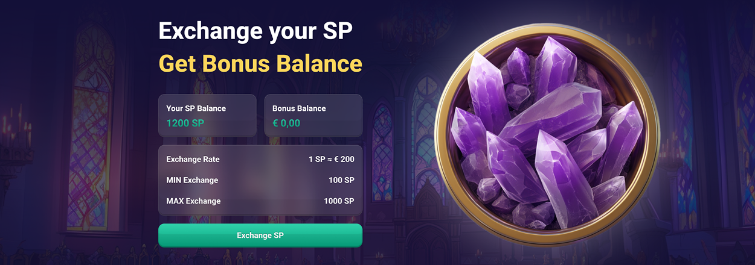Image resolution: width=755 pixels, height=265 pixels.
Task: Click the Exchange your SP heading
Action: click(x=255, y=31)
